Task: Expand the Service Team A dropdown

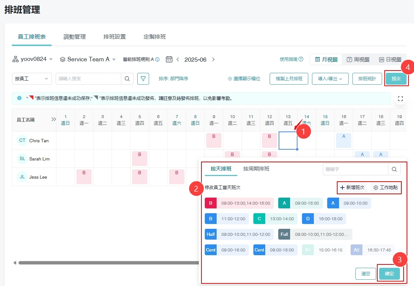Action: (88, 59)
